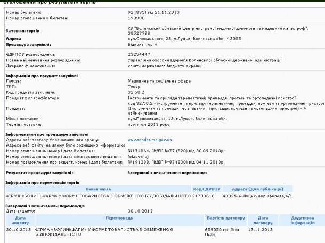Screen dimensions: 325x243
Task: Click contract date 13.11.2013
Action: 261,230
